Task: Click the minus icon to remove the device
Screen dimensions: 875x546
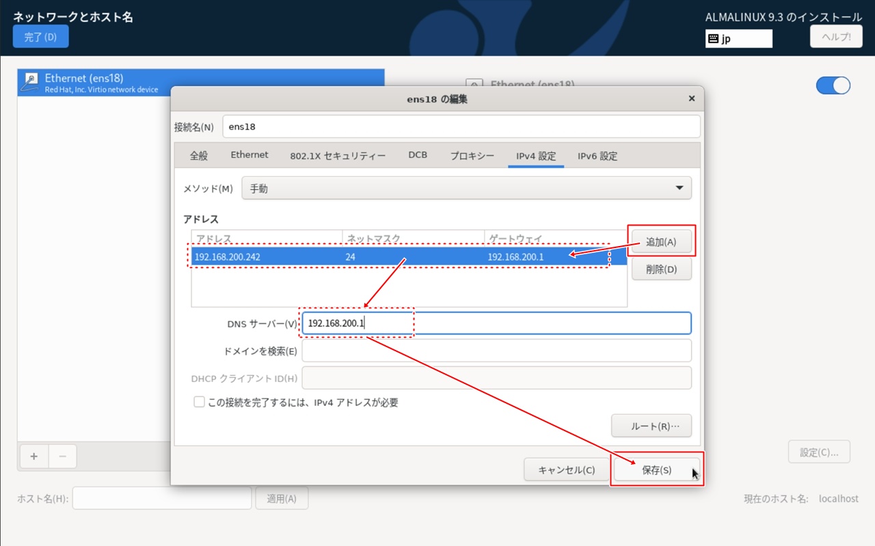Action: (x=62, y=456)
